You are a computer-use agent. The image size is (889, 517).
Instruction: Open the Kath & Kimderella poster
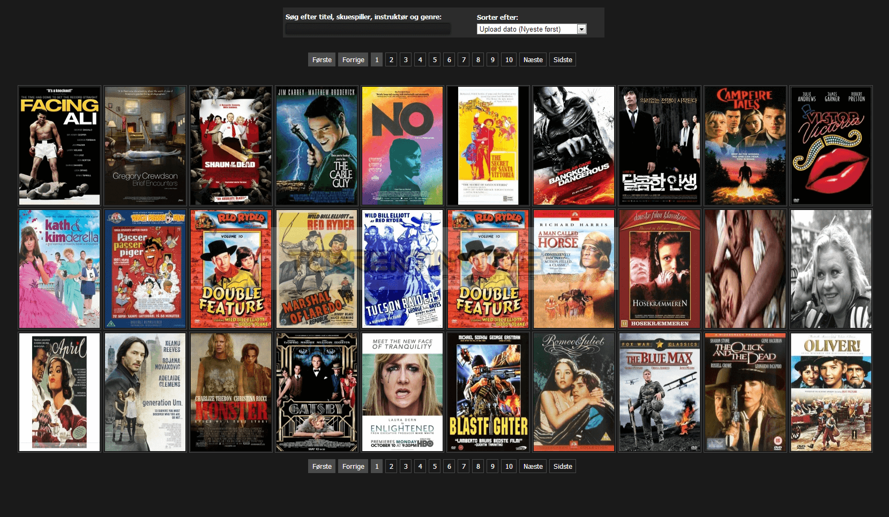(59, 269)
